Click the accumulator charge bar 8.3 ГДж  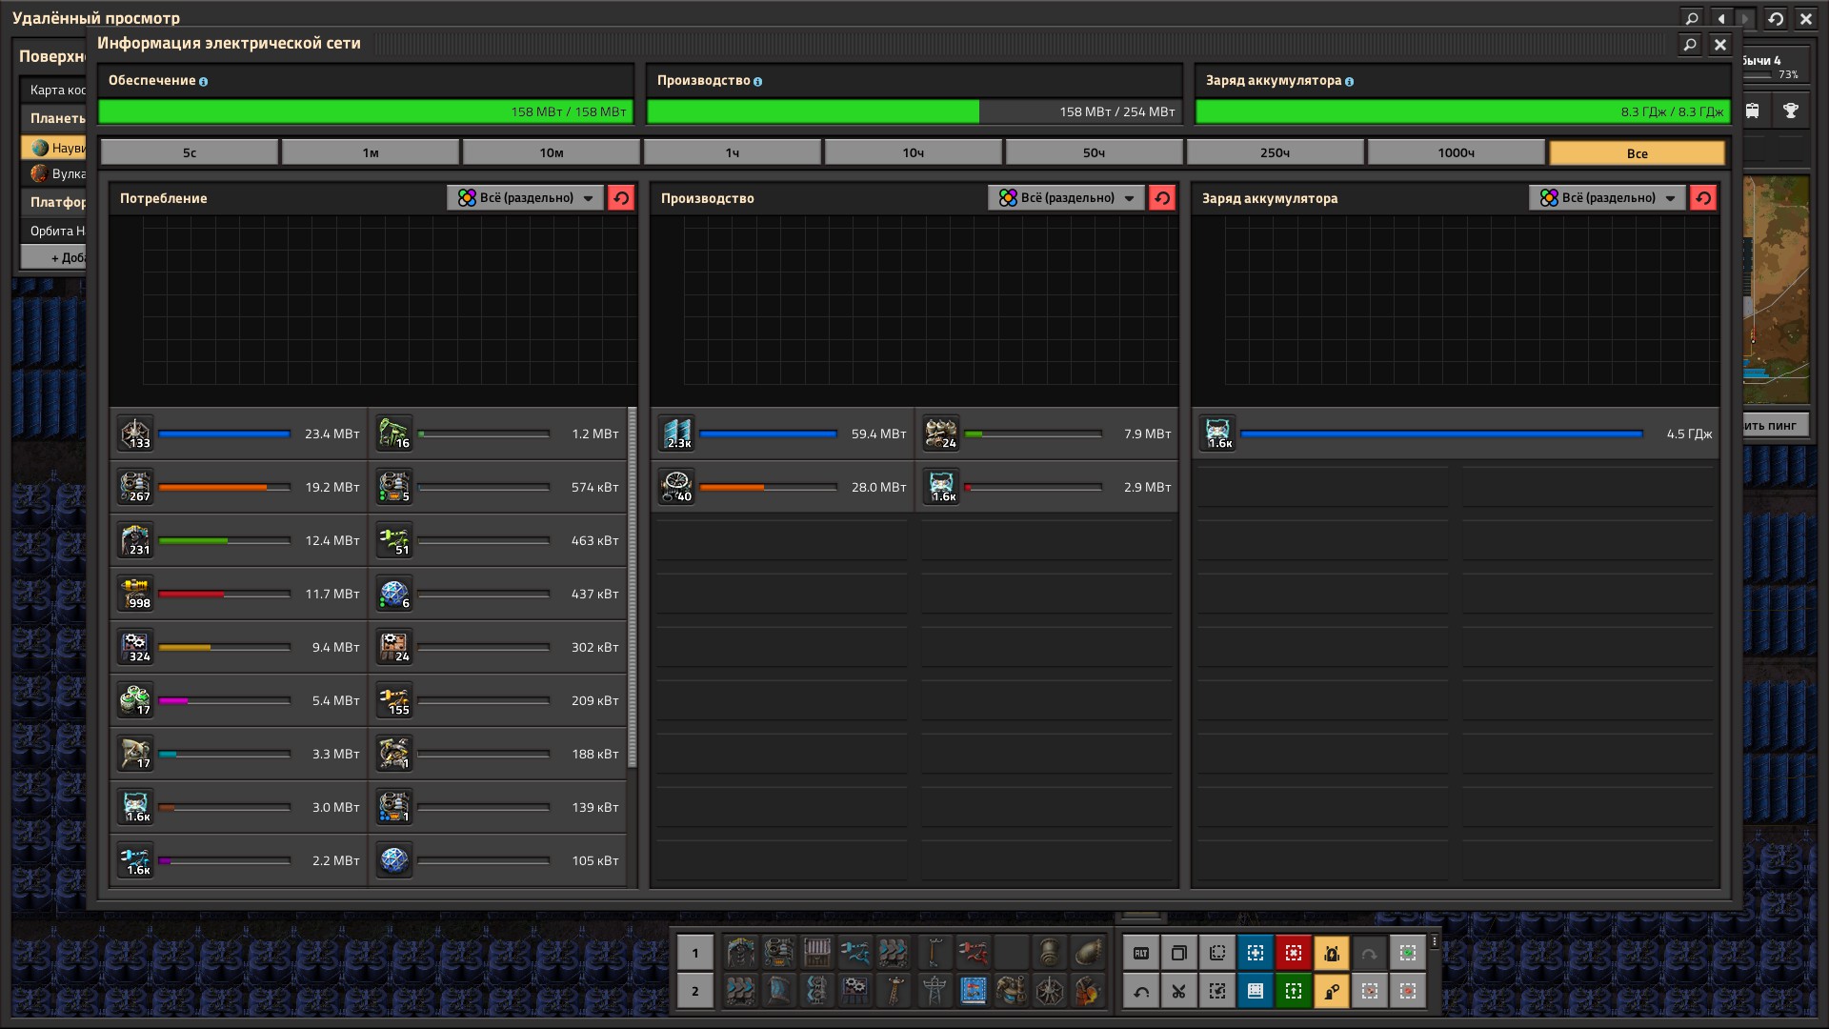pyautogui.click(x=1462, y=111)
